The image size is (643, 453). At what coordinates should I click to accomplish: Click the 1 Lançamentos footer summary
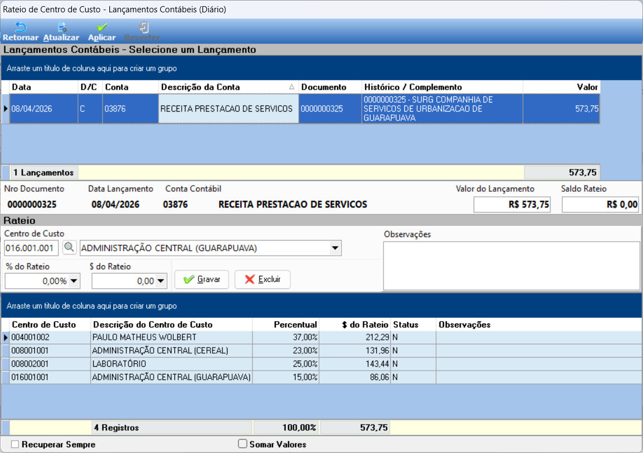point(44,173)
